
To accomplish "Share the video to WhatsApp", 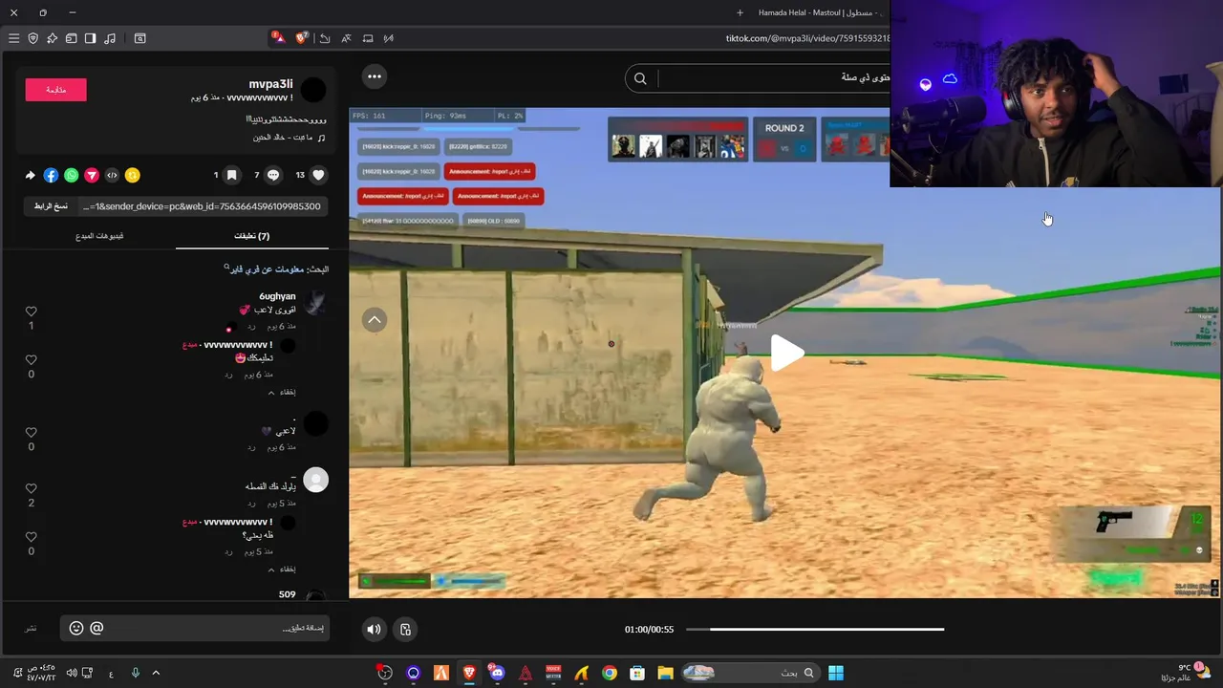I will pyautogui.click(x=72, y=175).
